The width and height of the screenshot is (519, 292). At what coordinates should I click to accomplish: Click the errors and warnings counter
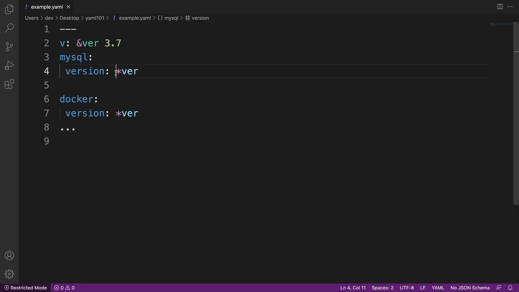coord(64,287)
